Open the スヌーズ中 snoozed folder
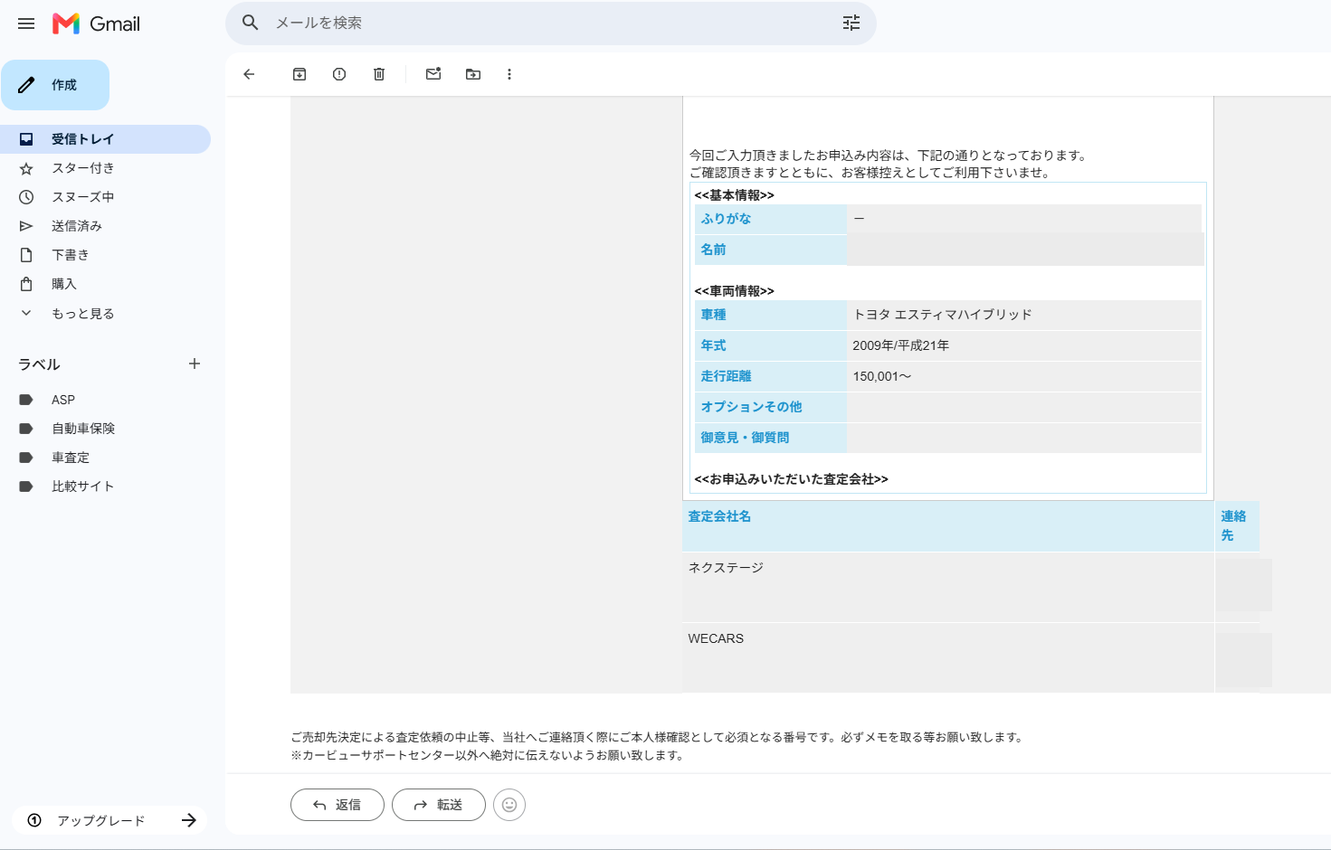Image resolution: width=1331 pixels, height=850 pixels. pos(105,197)
